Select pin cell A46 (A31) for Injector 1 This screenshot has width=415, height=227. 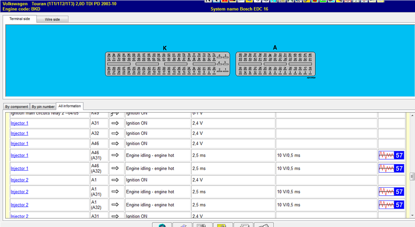(99, 155)
